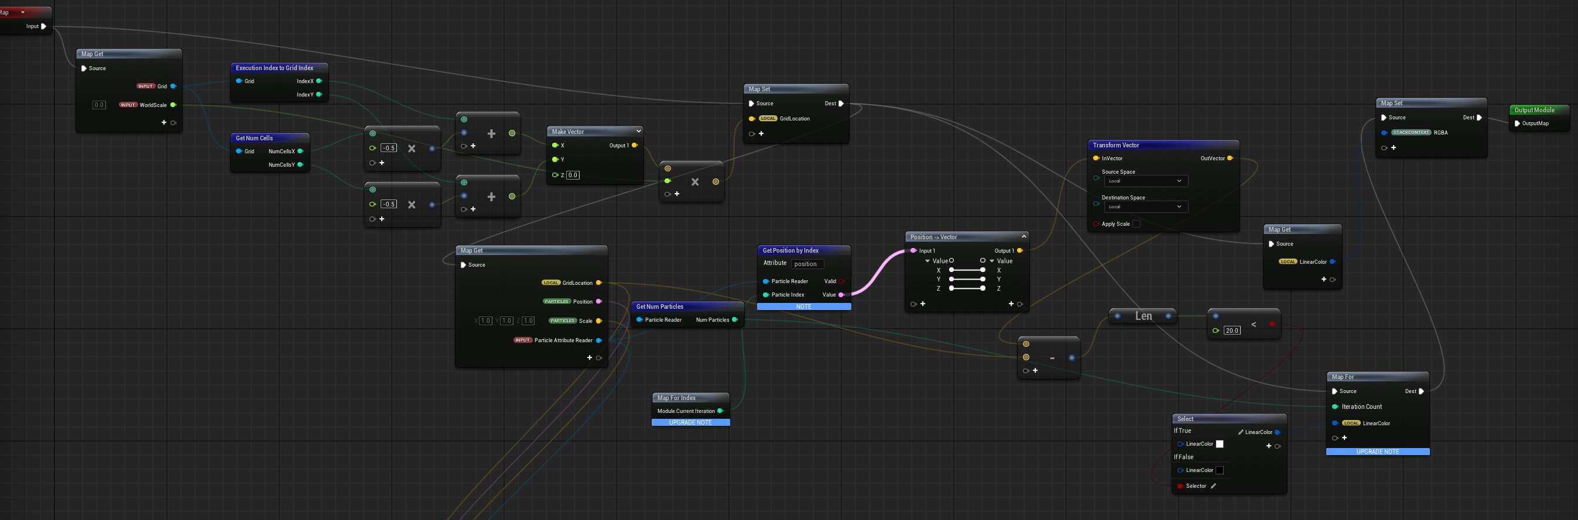Click the UPGRADE NOTE bar under Map For
Viewport: 1578px width, 520px height.
[1377, 452]
